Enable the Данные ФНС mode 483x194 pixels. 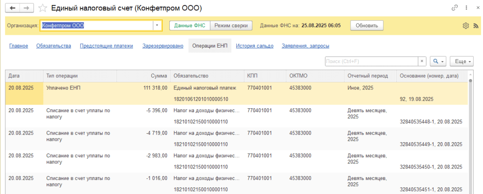(x=190, y=25)
